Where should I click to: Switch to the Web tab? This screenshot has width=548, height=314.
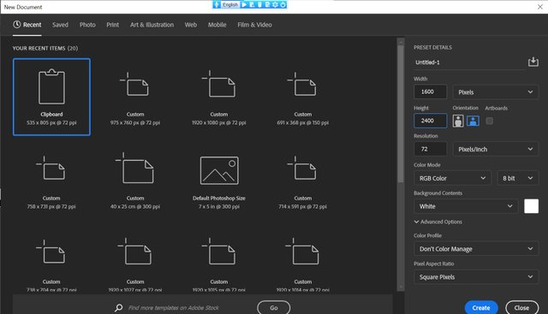tap(191, 25)
